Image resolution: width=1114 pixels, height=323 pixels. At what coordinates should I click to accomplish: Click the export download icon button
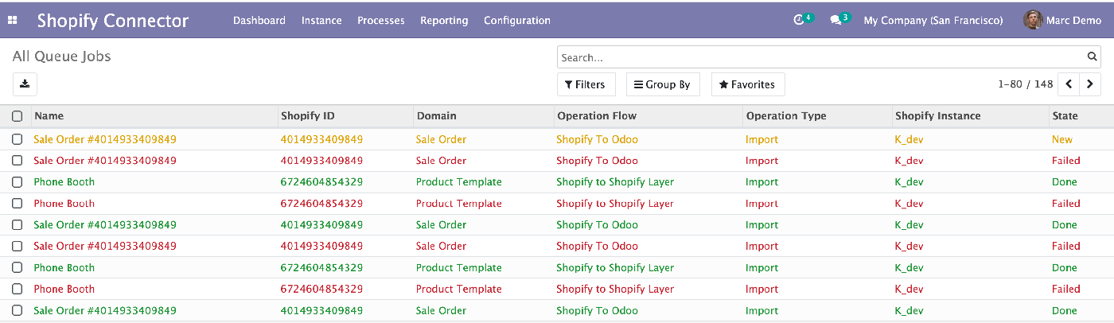pos(25,84)
